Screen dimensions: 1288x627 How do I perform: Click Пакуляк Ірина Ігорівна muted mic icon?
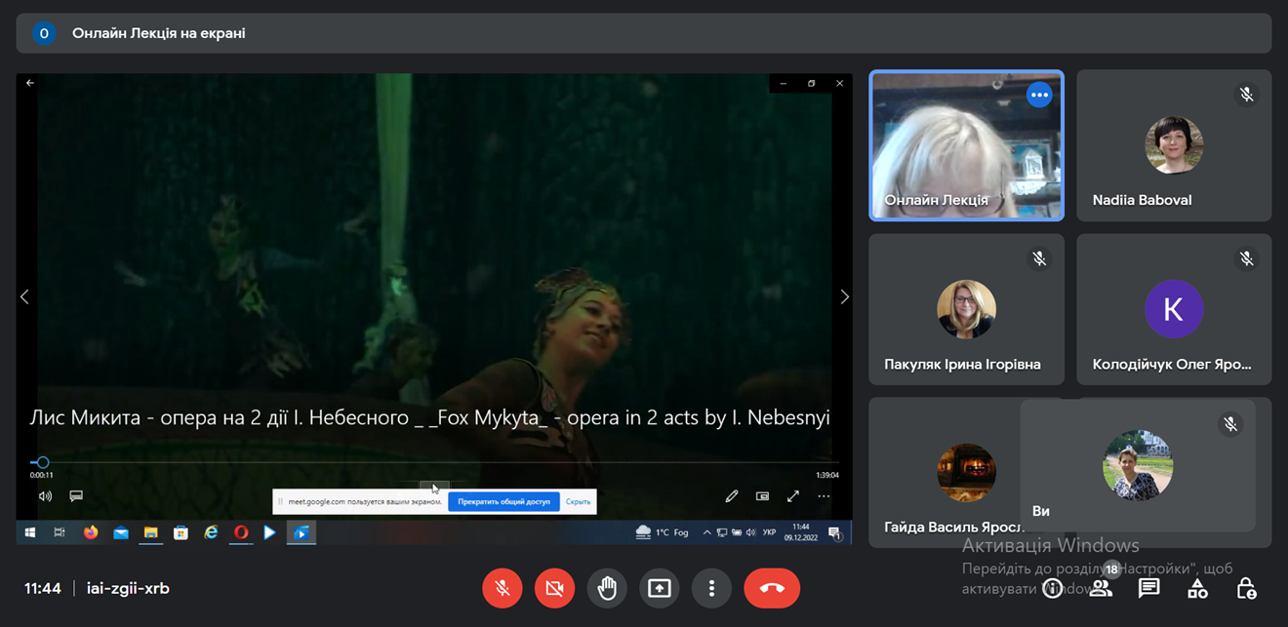1039,258
